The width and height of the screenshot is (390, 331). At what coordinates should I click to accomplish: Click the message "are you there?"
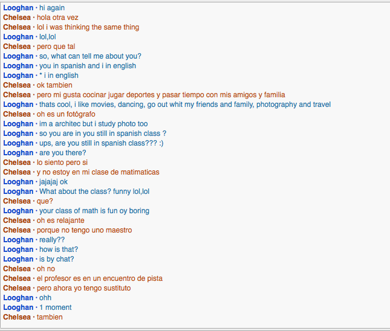[62, 153]
